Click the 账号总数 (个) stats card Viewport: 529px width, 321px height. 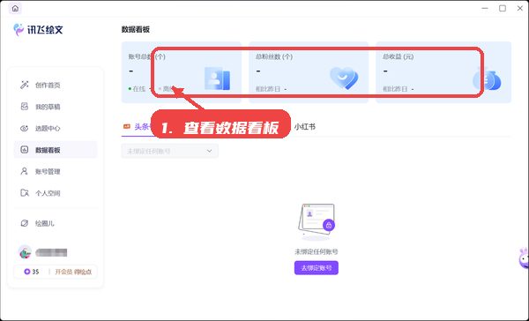coord(182,72)
